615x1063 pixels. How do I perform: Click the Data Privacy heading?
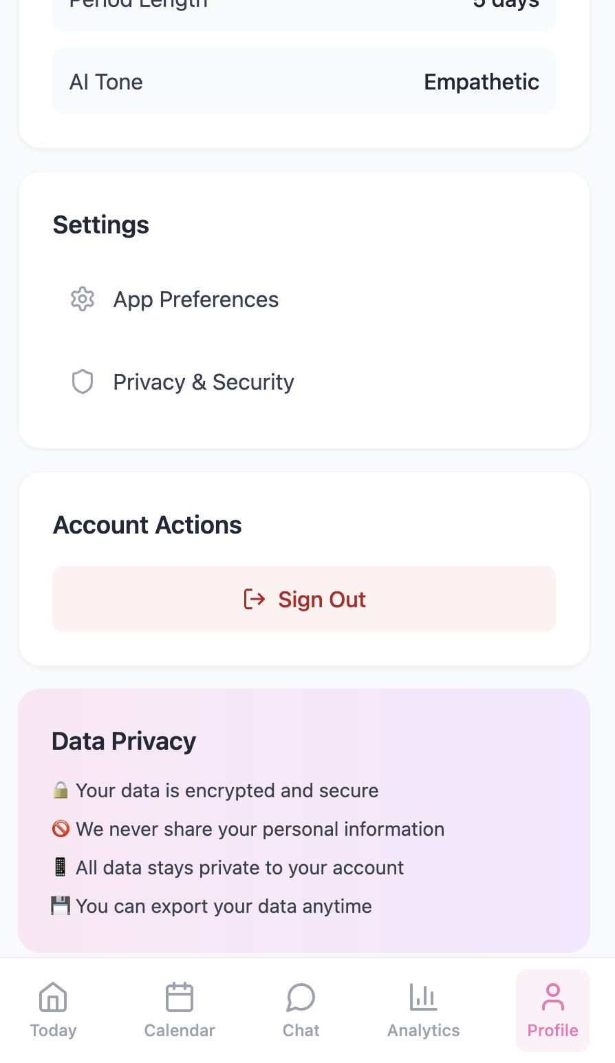click(124, 741)
